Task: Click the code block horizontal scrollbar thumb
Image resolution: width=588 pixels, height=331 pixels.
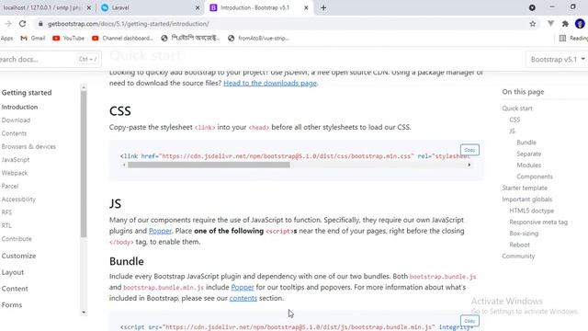Action: pyautogui.click(x=209, y=165)
